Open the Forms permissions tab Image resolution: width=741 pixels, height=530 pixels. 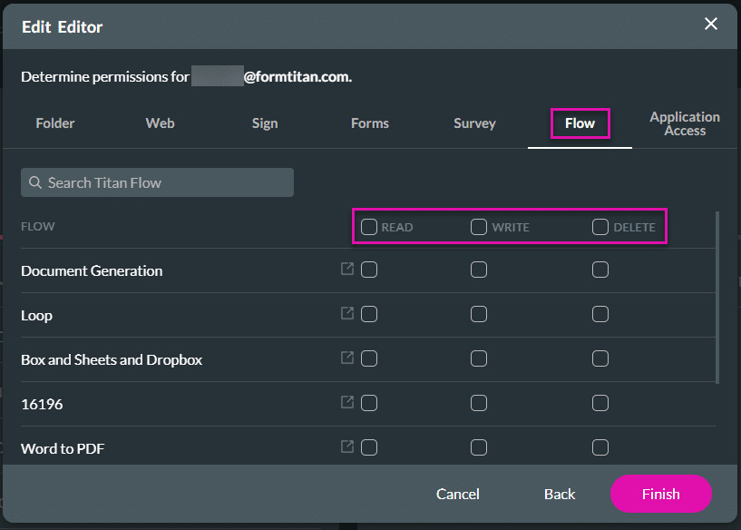pos(370,123)
